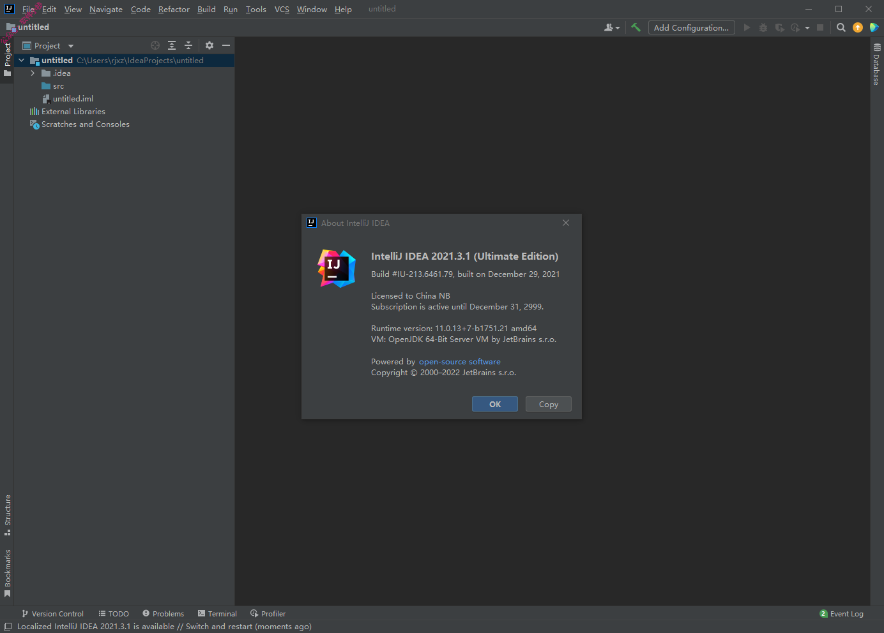Close the About IntelliJ IDEA dialog
884x633 pixels.
(x=566, y=223)
